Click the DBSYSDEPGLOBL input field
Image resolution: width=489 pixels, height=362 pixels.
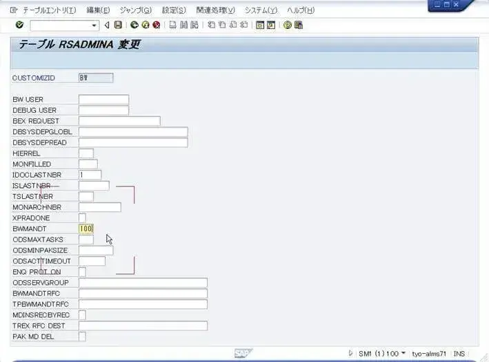133,131
